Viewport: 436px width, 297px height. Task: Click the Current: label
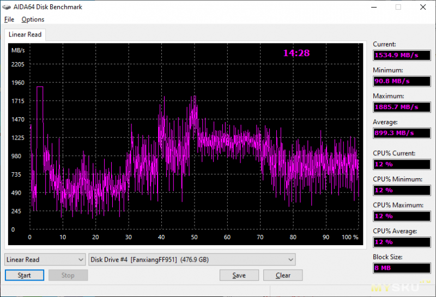(x=384, y=44)
